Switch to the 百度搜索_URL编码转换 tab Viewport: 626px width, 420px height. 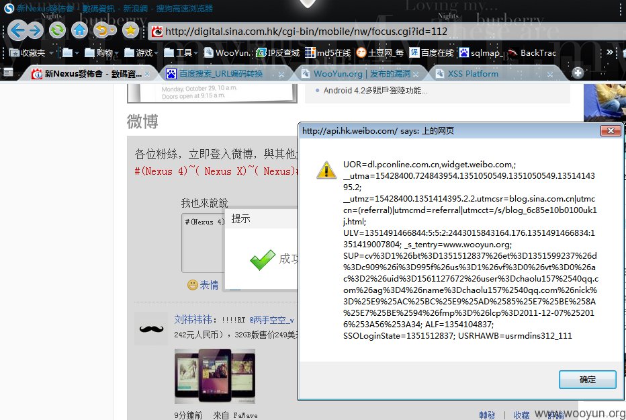pyautogui.click(x=224, y=74)
